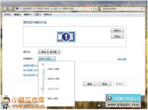The height and width of the screenshot is (110, 148).
Task: Click 屏幕分辨率 breadcrumb segment
Action: [x=68, y=9]
